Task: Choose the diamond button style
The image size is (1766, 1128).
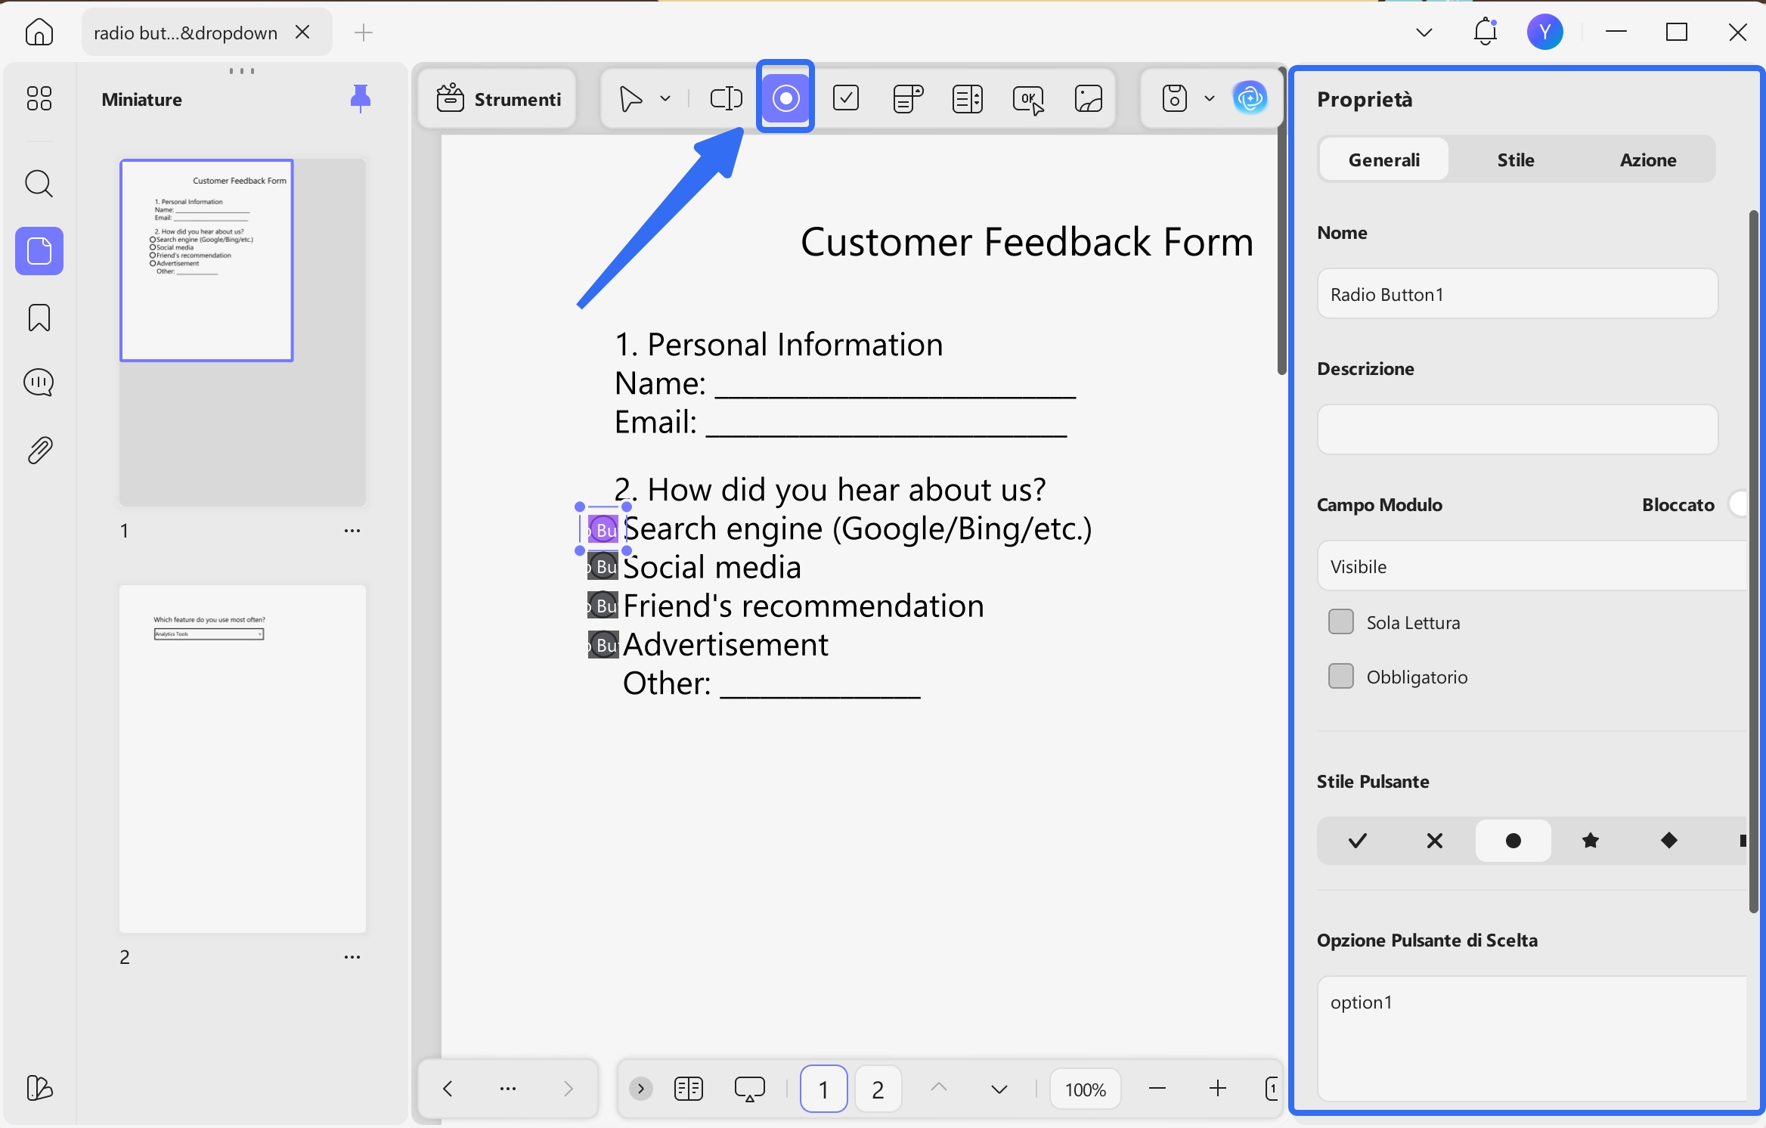Action: (1669, 841)
